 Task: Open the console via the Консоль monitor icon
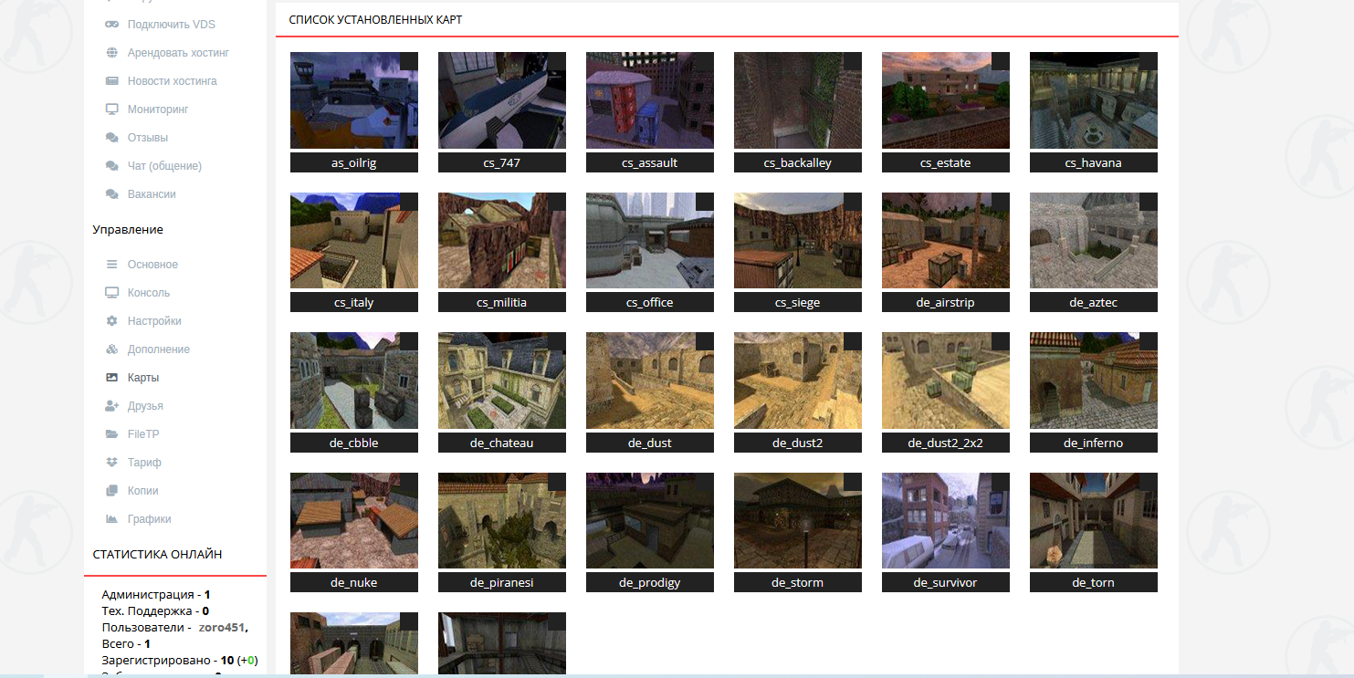click(x=112, y=293)
